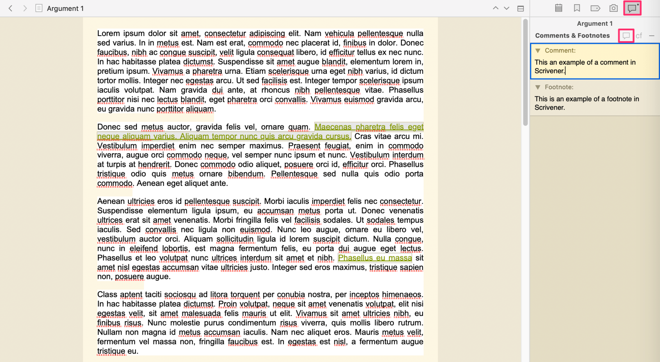
Task: Open the Notes pane in the inspector
Action: [x=558, y=8]
